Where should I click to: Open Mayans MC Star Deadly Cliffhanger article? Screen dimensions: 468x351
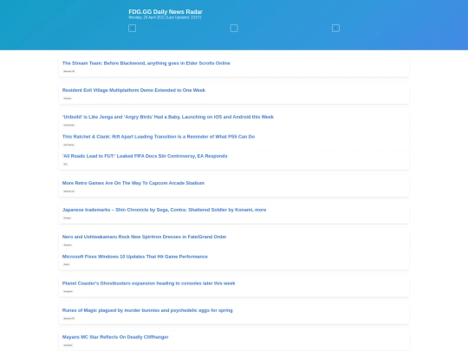(115, 337)
